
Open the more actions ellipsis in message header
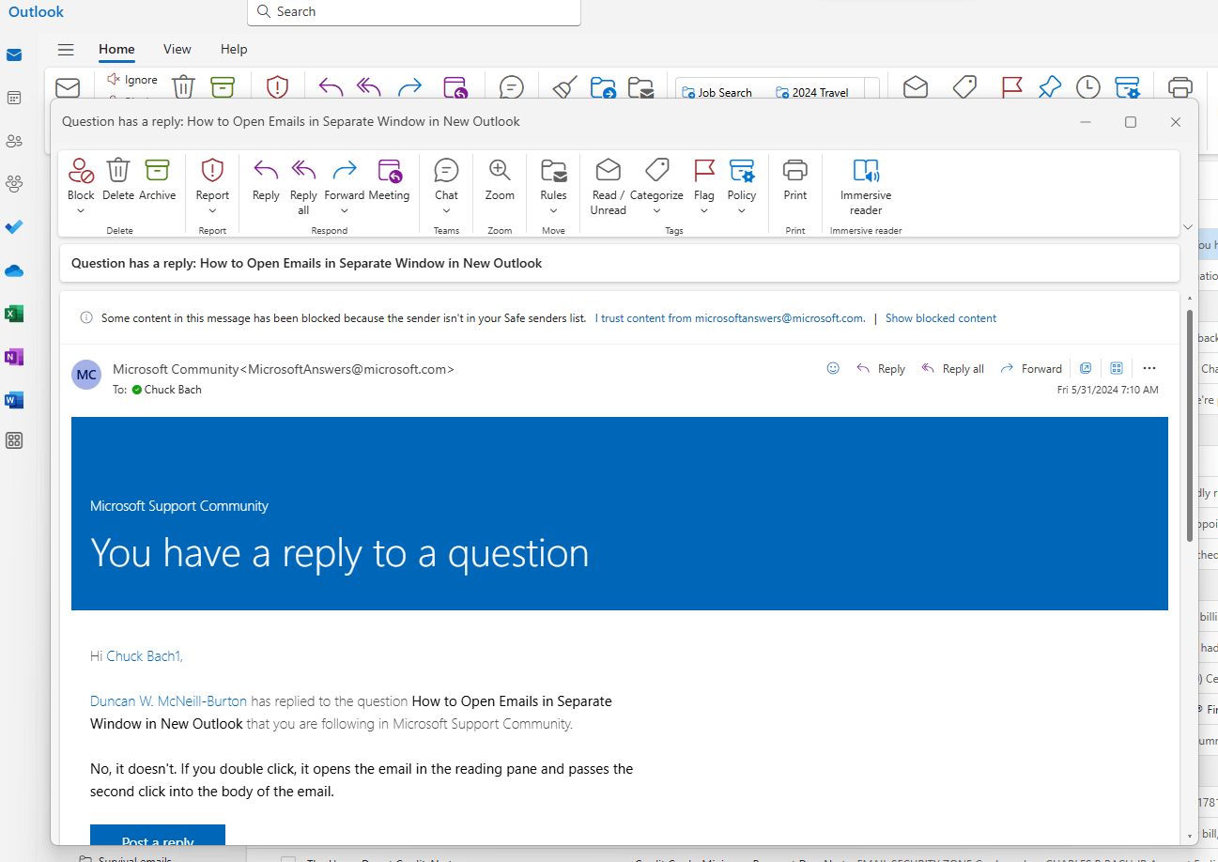tap(1149, 368)
